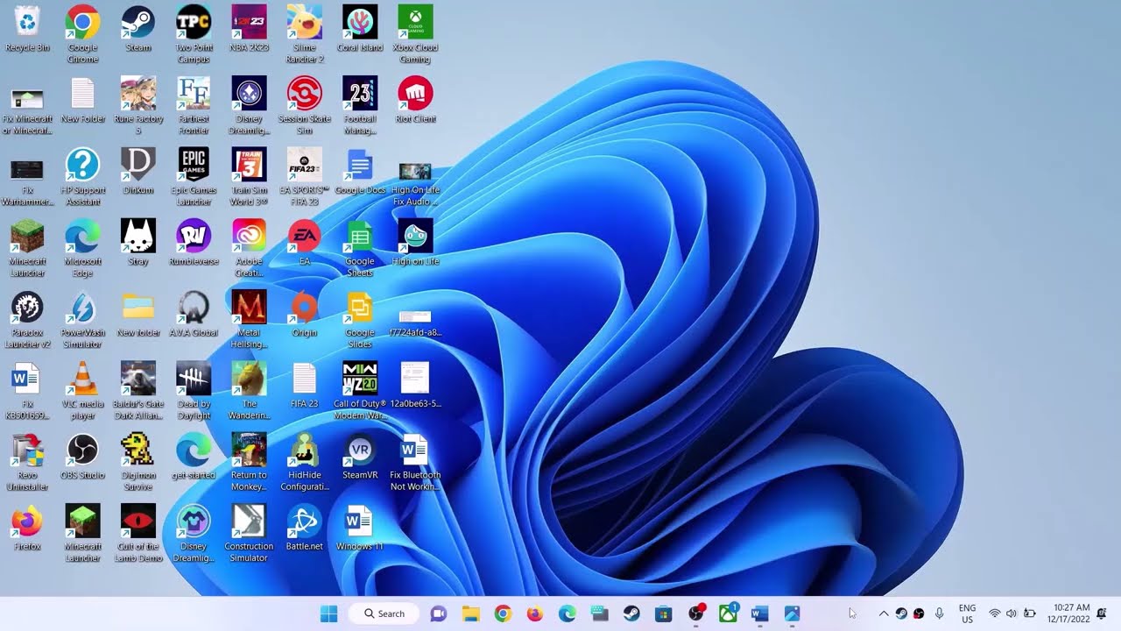This screenshot has width=1121, height=631.
Task: Select the Slime Rancher 2 shortcut
Action: pos(304,34)
